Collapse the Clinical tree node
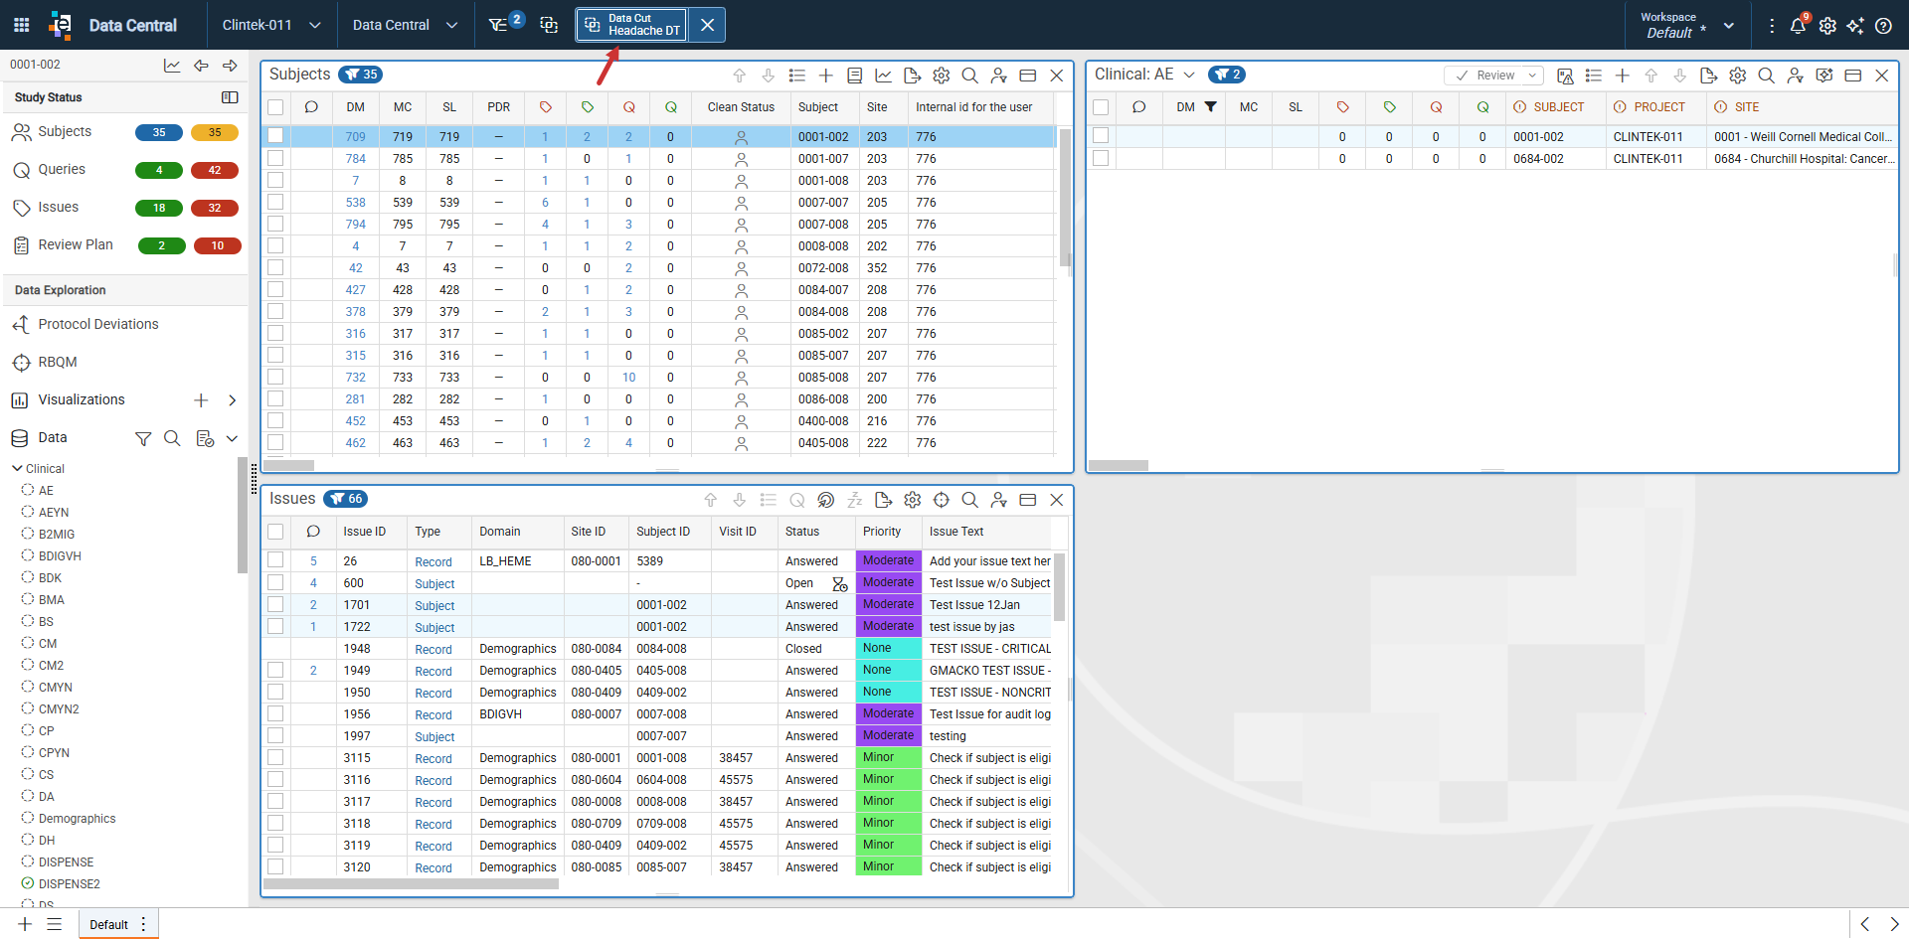Screen dimensions: 1909x939 click(x=17, y=468)
